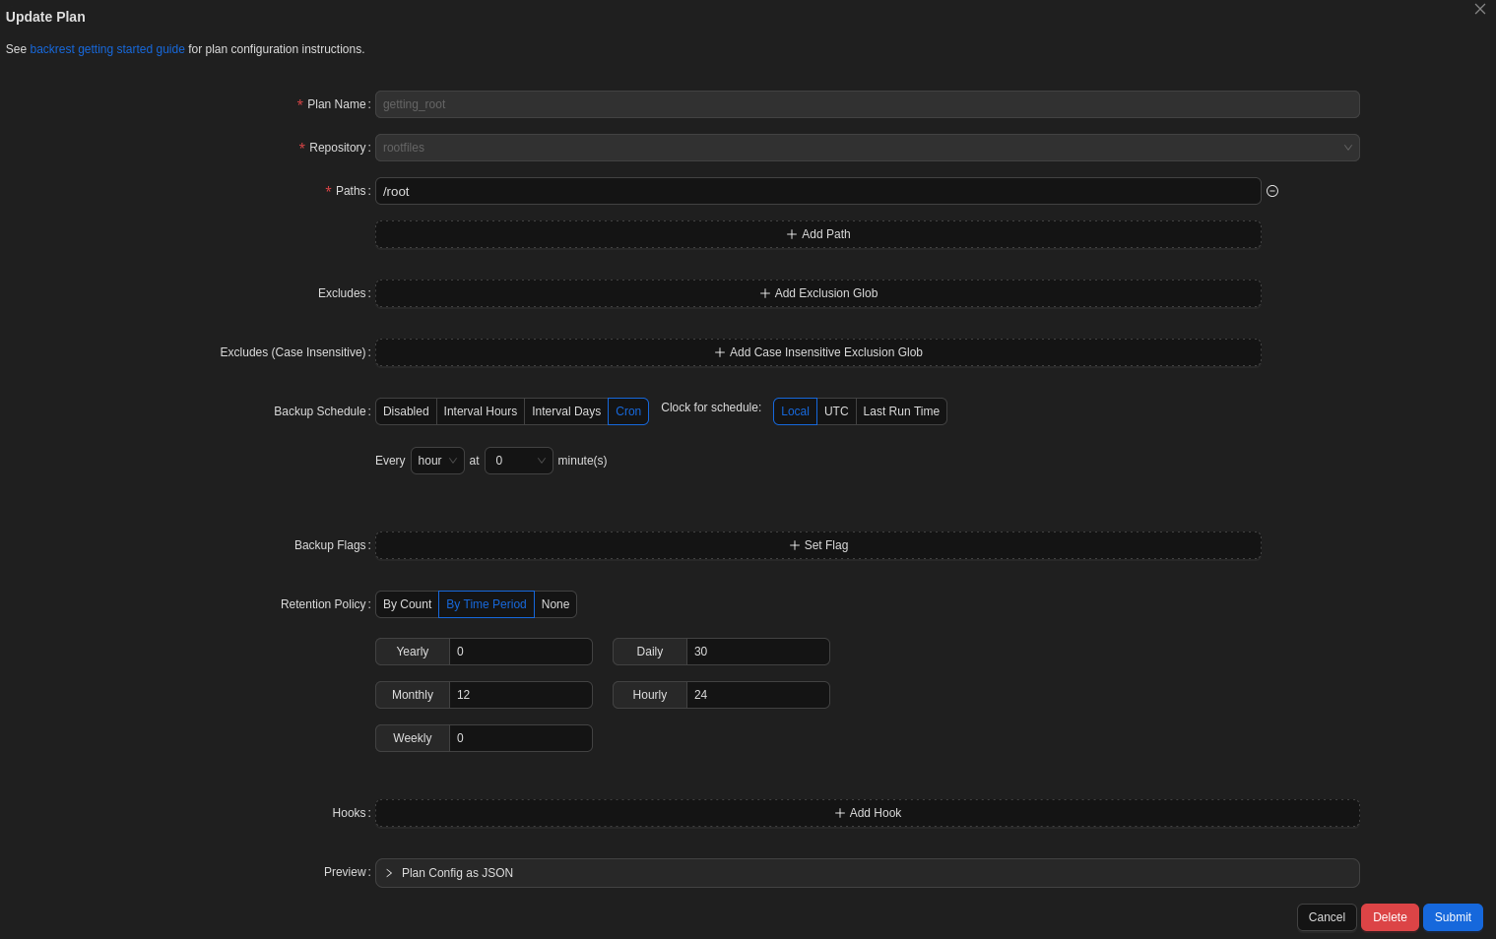1496x939 pixels.
Task: Open the Repository dropdown
Action: (x=867, y=148)
